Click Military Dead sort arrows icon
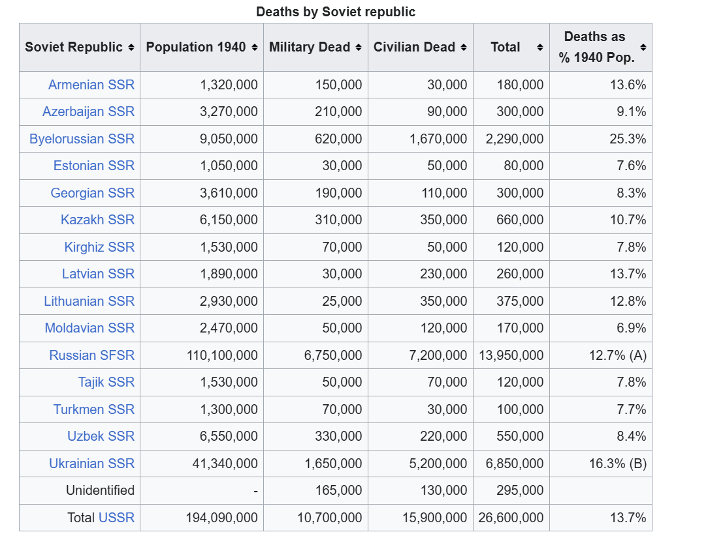 click(x=359, y=48)
